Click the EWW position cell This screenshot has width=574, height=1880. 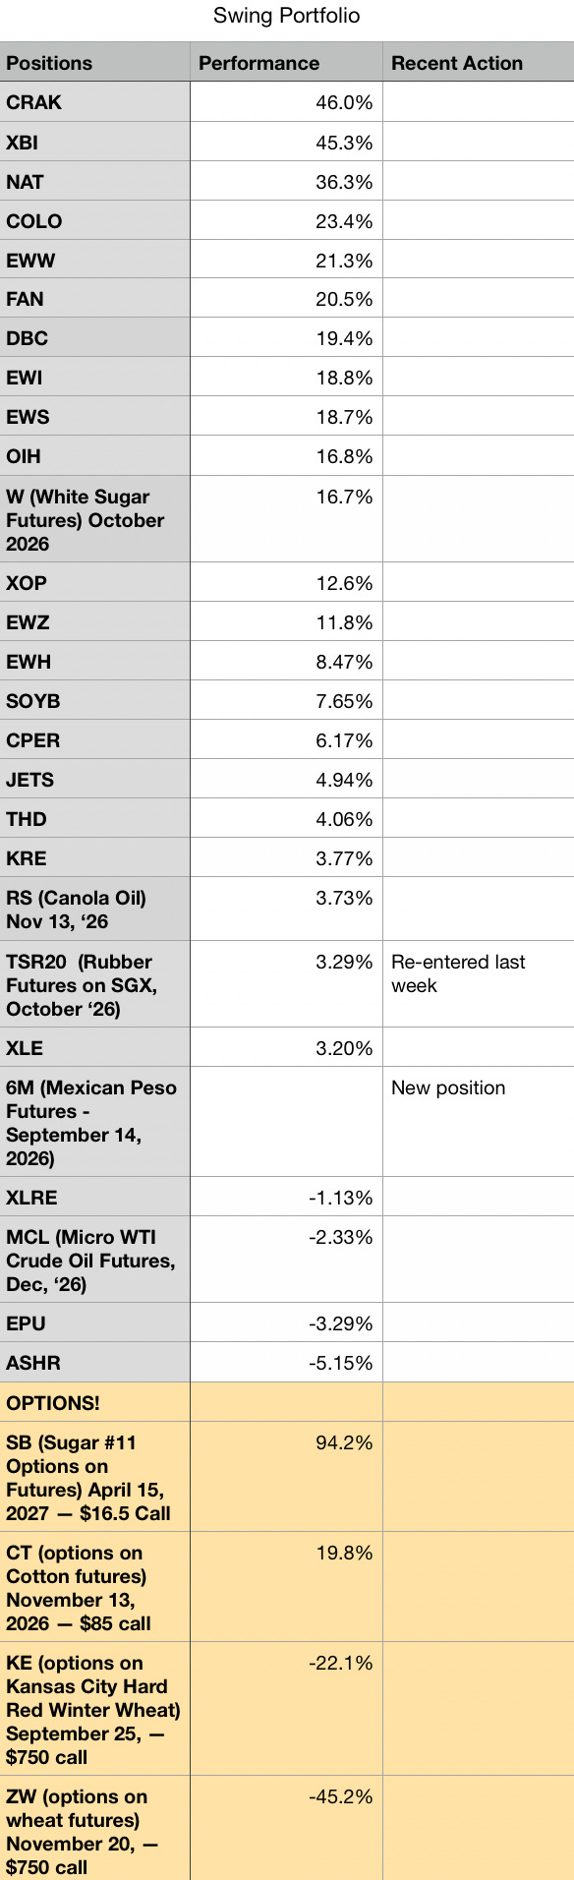click(x=95, y=260)
